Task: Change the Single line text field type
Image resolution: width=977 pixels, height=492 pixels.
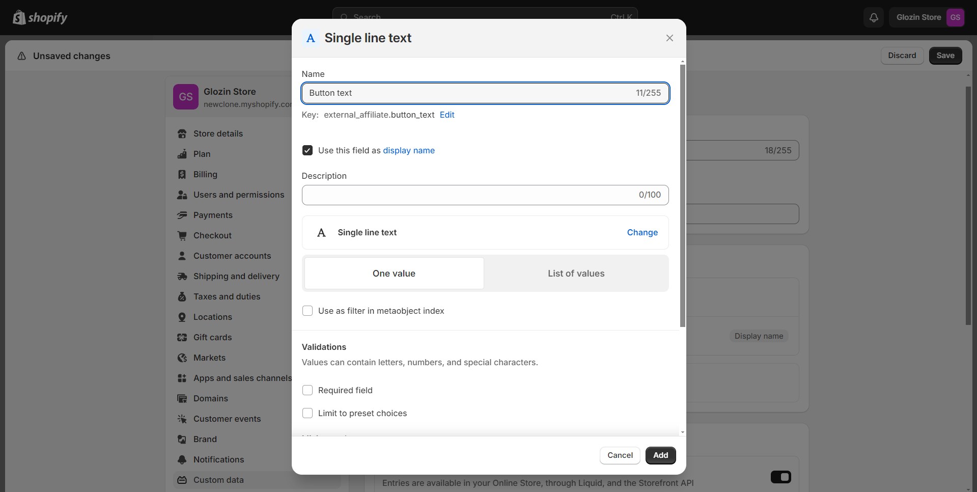Action: point(642,232)
